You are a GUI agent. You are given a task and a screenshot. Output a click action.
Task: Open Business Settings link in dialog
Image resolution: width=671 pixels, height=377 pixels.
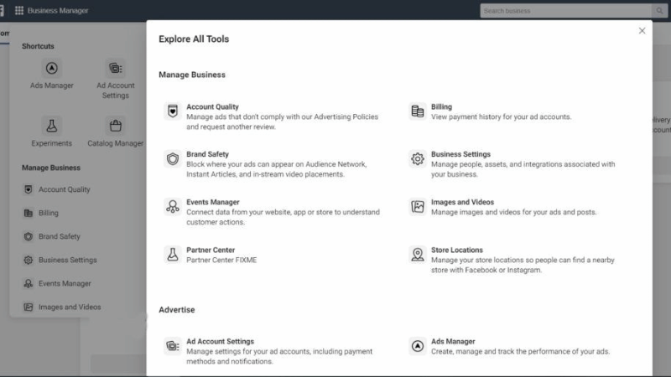[460, 154]
